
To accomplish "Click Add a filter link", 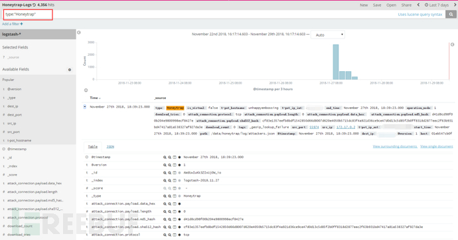I will 12,24.
